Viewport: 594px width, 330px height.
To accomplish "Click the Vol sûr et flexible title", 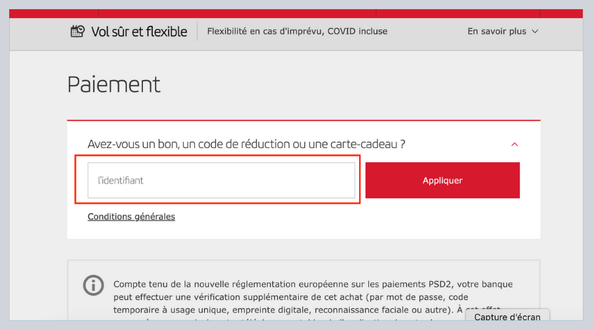I will (x=139, y=32).
